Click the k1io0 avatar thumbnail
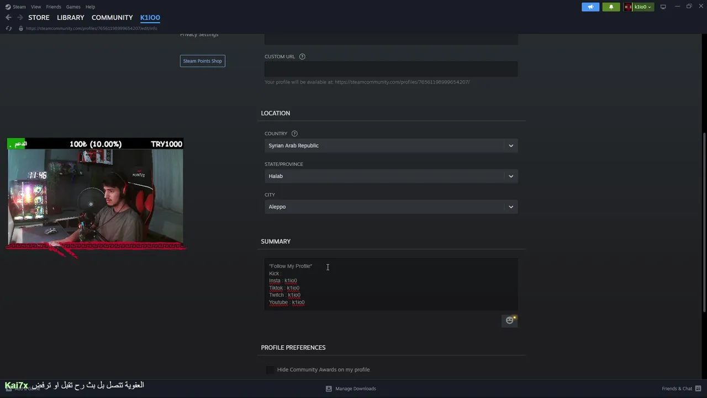This screenshot has width=707, height=398. point(628,7)
